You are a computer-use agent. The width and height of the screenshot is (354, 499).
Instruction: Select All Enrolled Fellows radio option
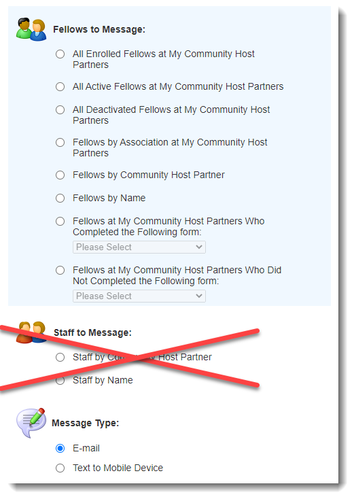pyautogui.click(x=60, y=54)
